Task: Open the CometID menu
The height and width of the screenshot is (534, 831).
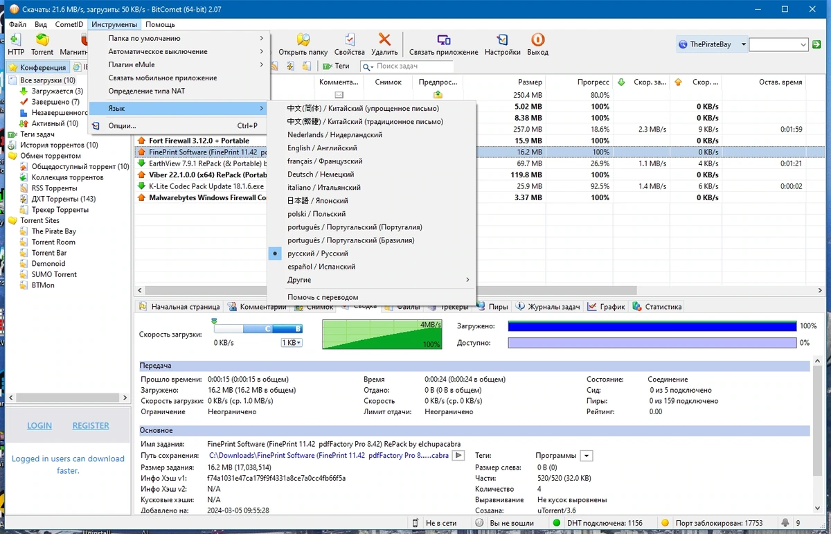Action: 69,24
